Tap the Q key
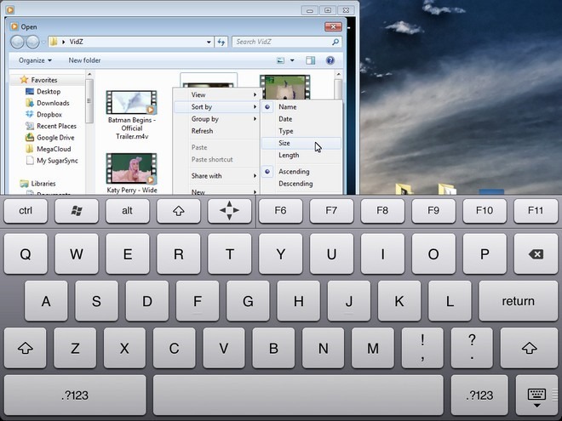Viewport: 562px width, 421px height. click(26, 254)
